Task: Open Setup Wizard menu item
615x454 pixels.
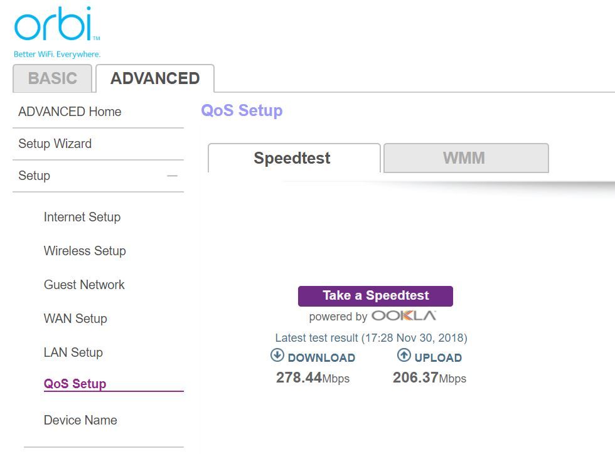Action: point(55,144)
